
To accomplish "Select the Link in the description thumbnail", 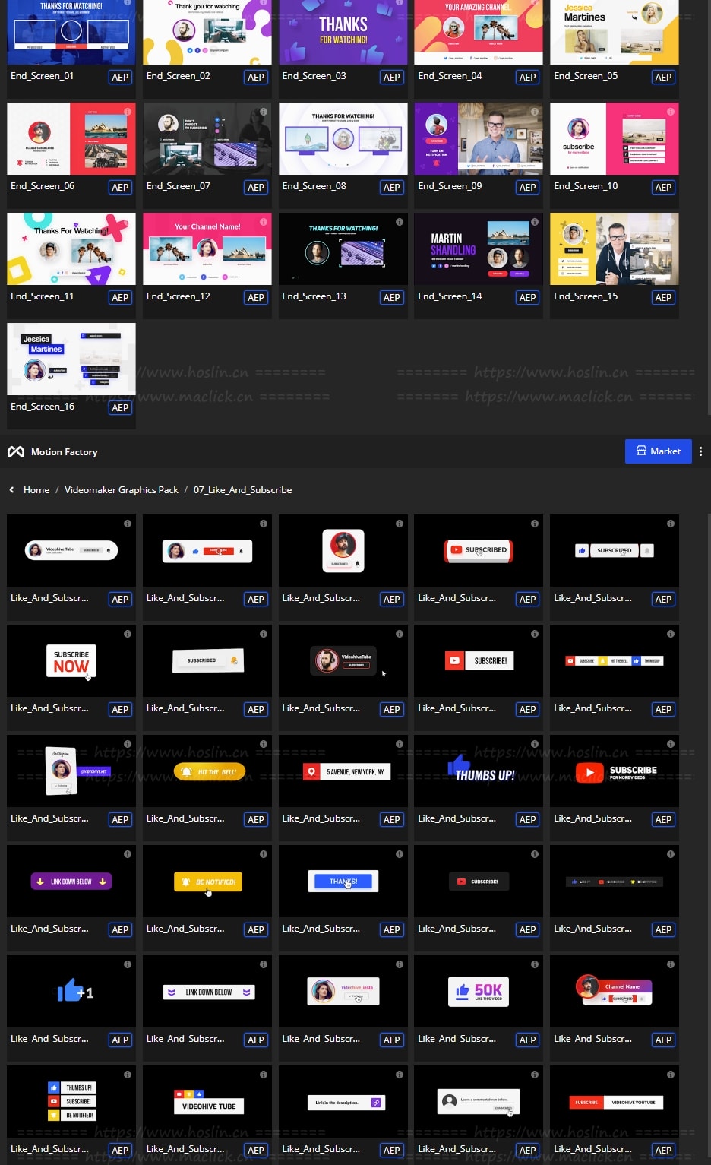I will (x=343, y=1101).
